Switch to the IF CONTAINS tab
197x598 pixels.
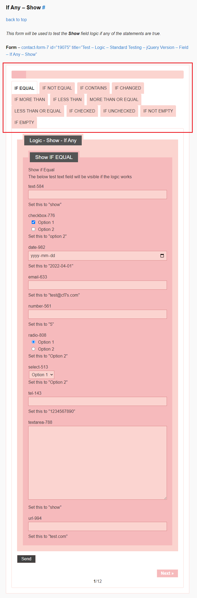click(x=93, y=88)
